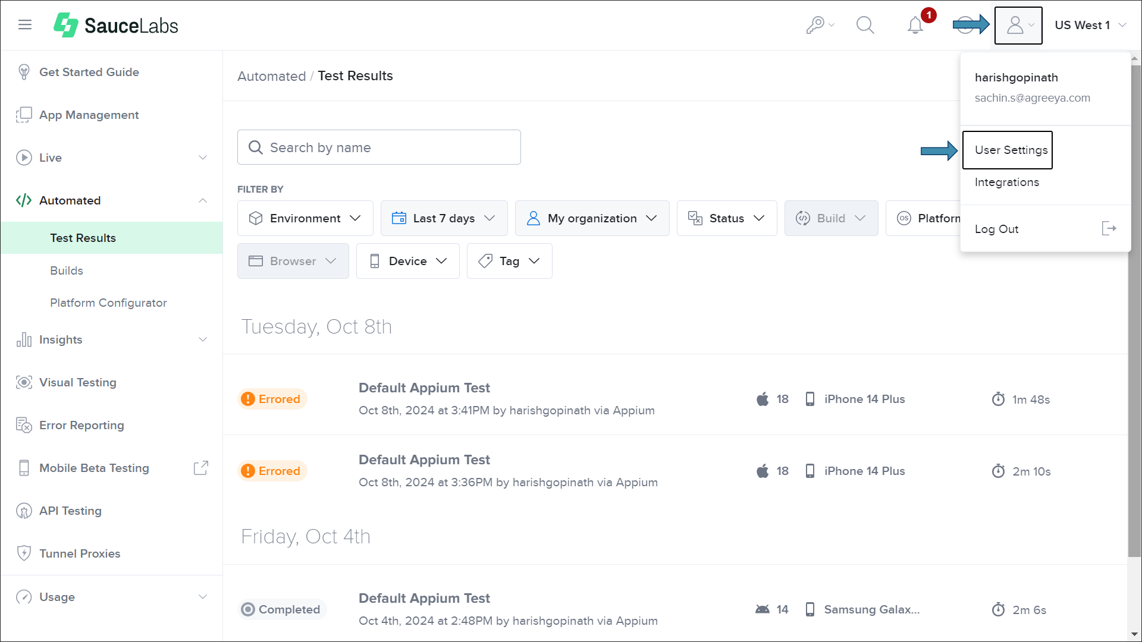Open the Environment filter dropdown

point(305,218)
